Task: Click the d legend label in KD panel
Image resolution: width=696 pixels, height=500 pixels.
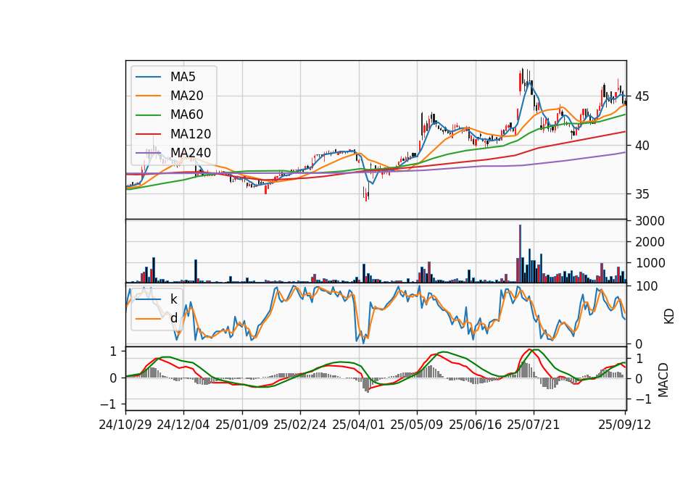Action: click(174, 318)
